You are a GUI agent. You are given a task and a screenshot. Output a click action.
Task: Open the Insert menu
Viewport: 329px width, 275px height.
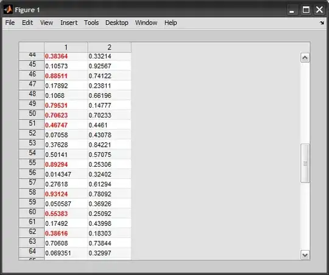pyautogui.click(x=69, y=23)
